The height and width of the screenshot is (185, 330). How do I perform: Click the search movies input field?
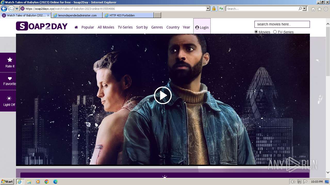click(282, 24)
